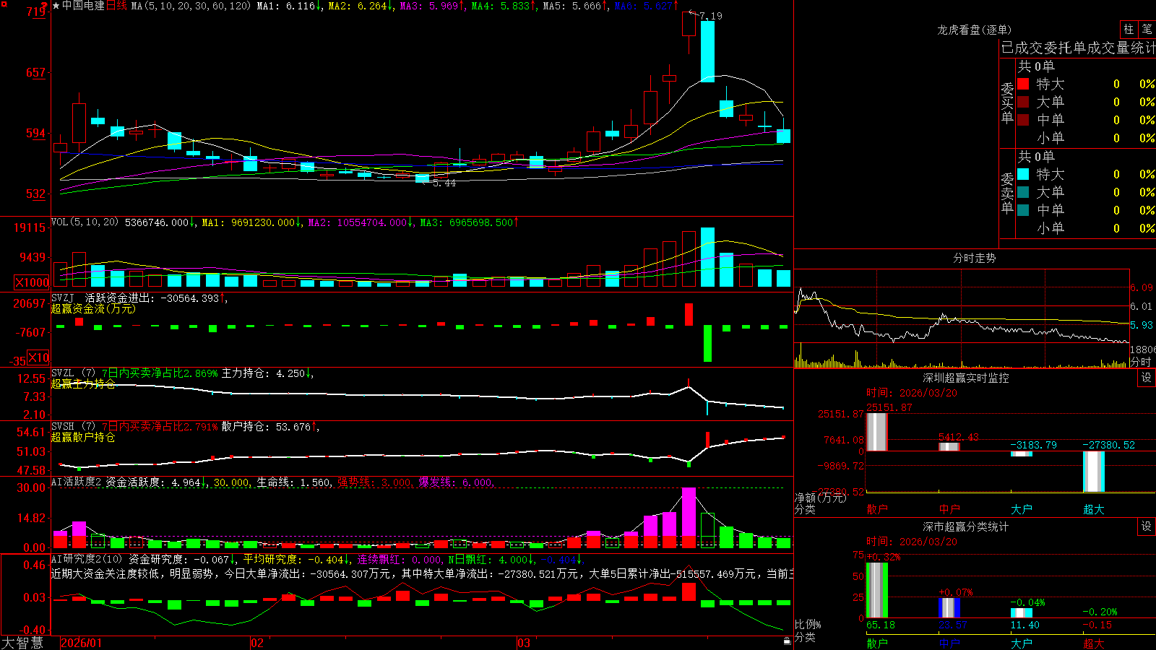
Task: Click the 分时 label beside intraday chart
Action: [1140, 362]
